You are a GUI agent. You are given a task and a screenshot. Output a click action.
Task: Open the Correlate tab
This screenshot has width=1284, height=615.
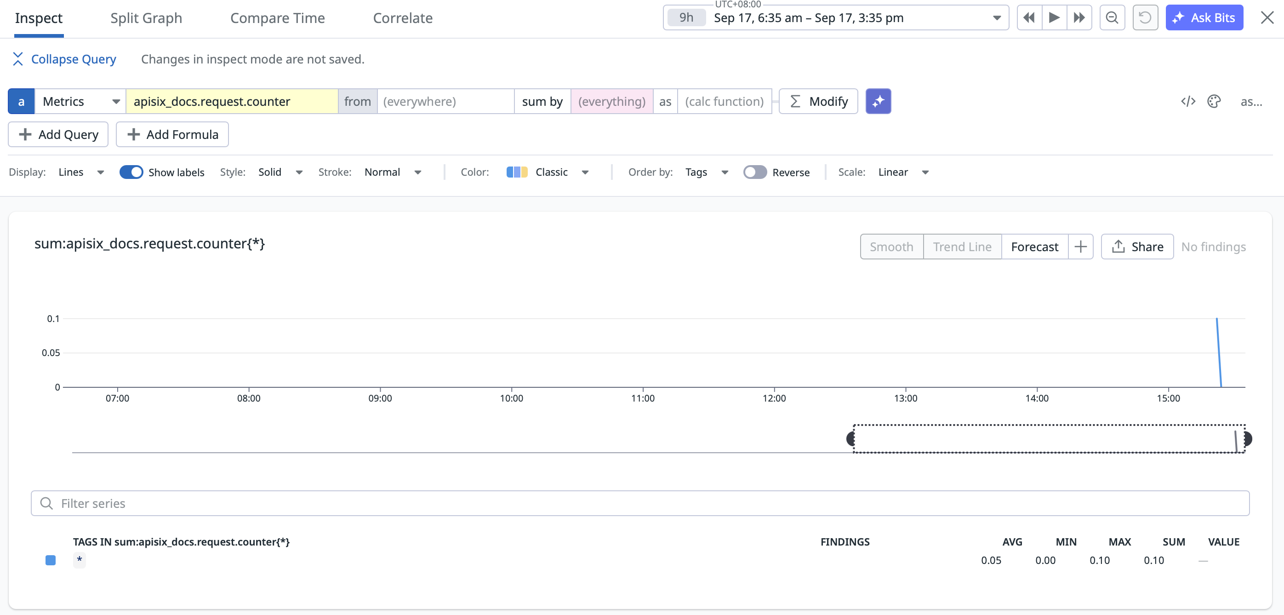[403, 18]
